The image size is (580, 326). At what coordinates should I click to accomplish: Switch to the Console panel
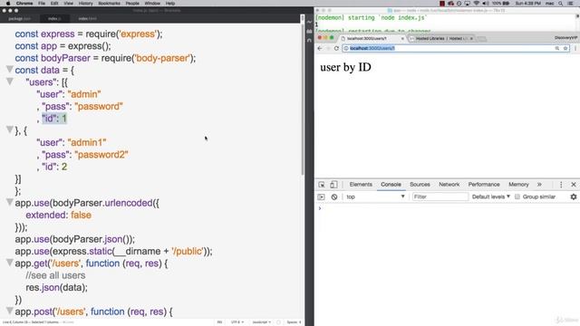(x=391, y=185)
